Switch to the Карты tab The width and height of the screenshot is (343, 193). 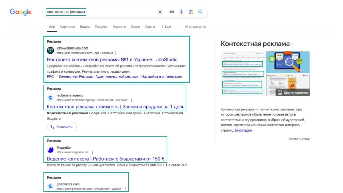[150, 27]
